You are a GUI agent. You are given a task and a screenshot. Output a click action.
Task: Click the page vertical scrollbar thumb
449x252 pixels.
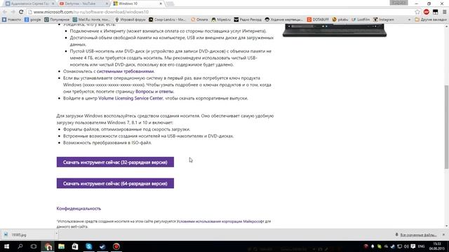pyautogui.click(x=446, y=127)
